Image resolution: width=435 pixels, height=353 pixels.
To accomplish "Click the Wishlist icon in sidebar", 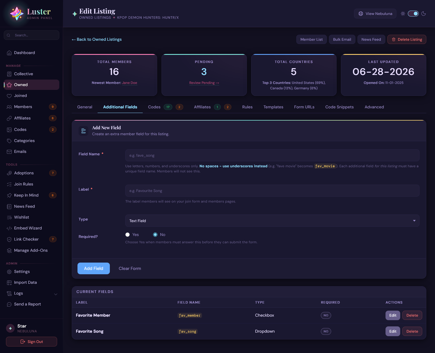I will 9,217.
